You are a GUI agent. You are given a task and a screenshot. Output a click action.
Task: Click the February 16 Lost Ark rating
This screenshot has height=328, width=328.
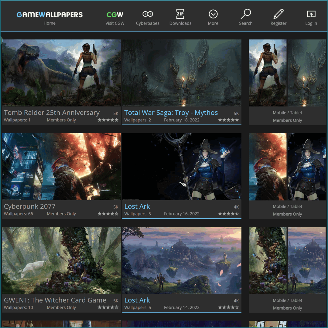coord(228,214)
